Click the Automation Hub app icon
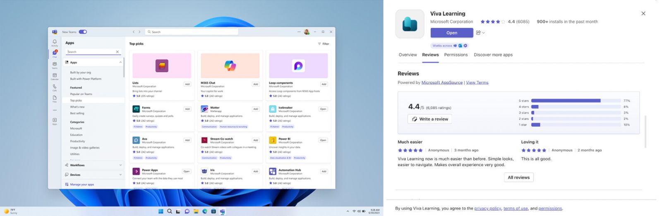Screen dimensions: 662x216 click(273, 171)
